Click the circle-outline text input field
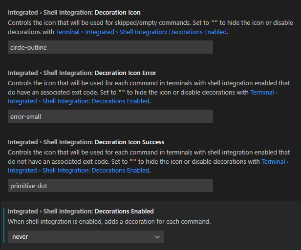Viewport: 301px width, 250px height. [110, 47]
